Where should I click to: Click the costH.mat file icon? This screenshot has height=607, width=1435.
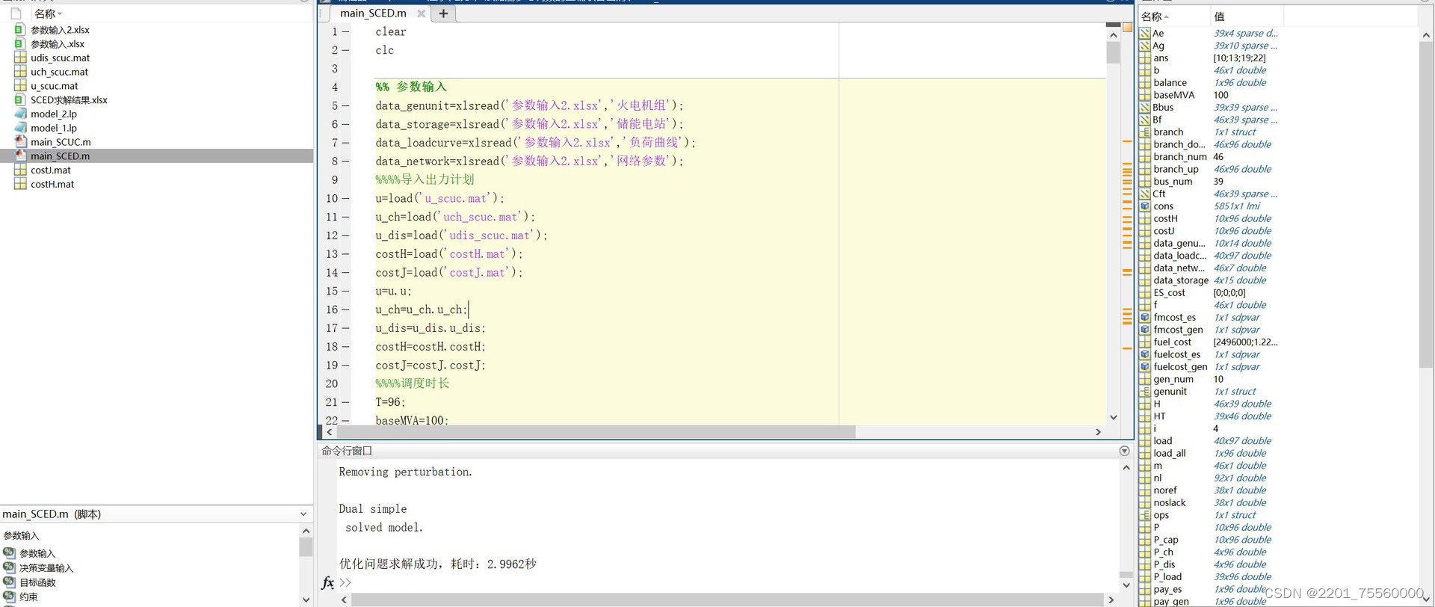(x=20, y=184)
